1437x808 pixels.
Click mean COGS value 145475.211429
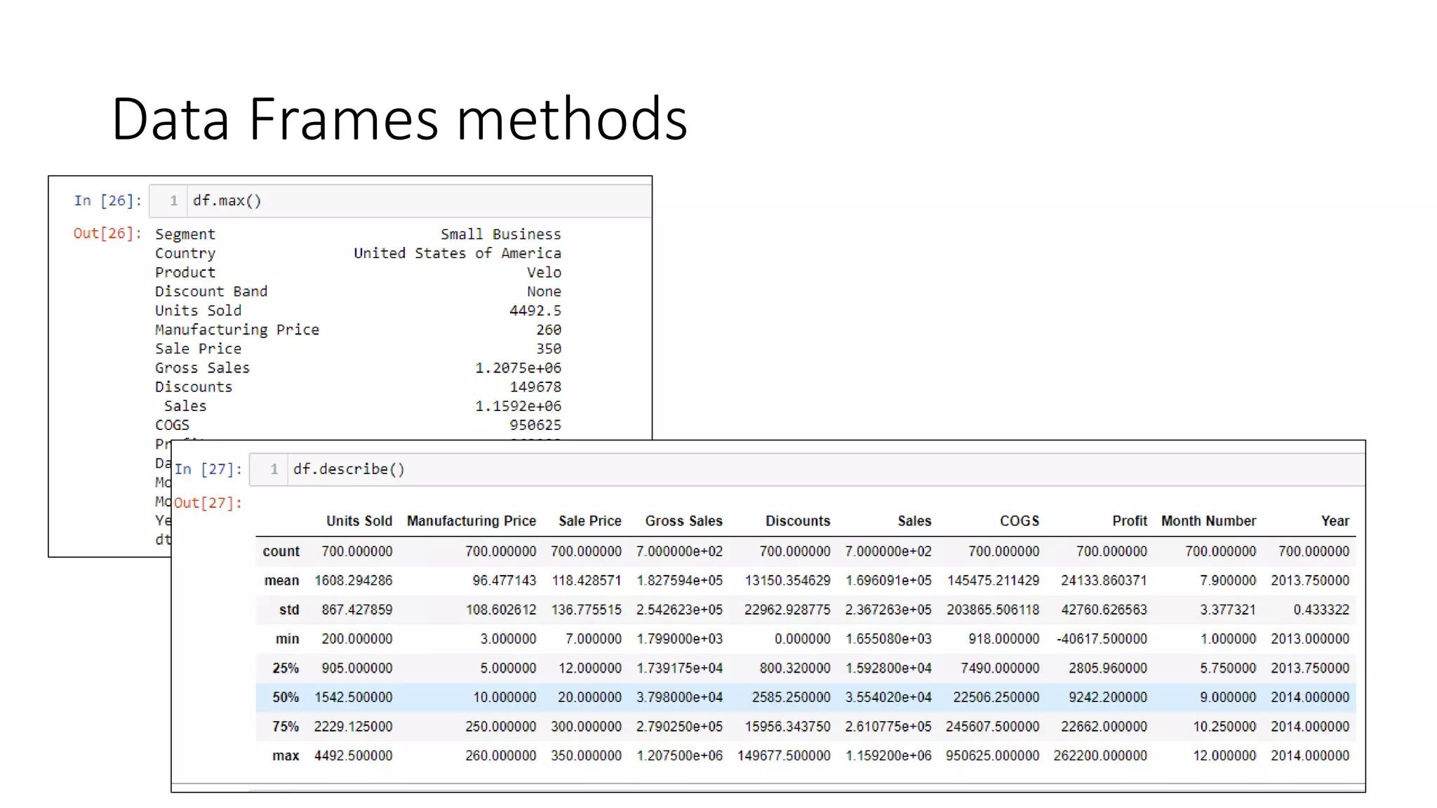(x=994, y=581)
